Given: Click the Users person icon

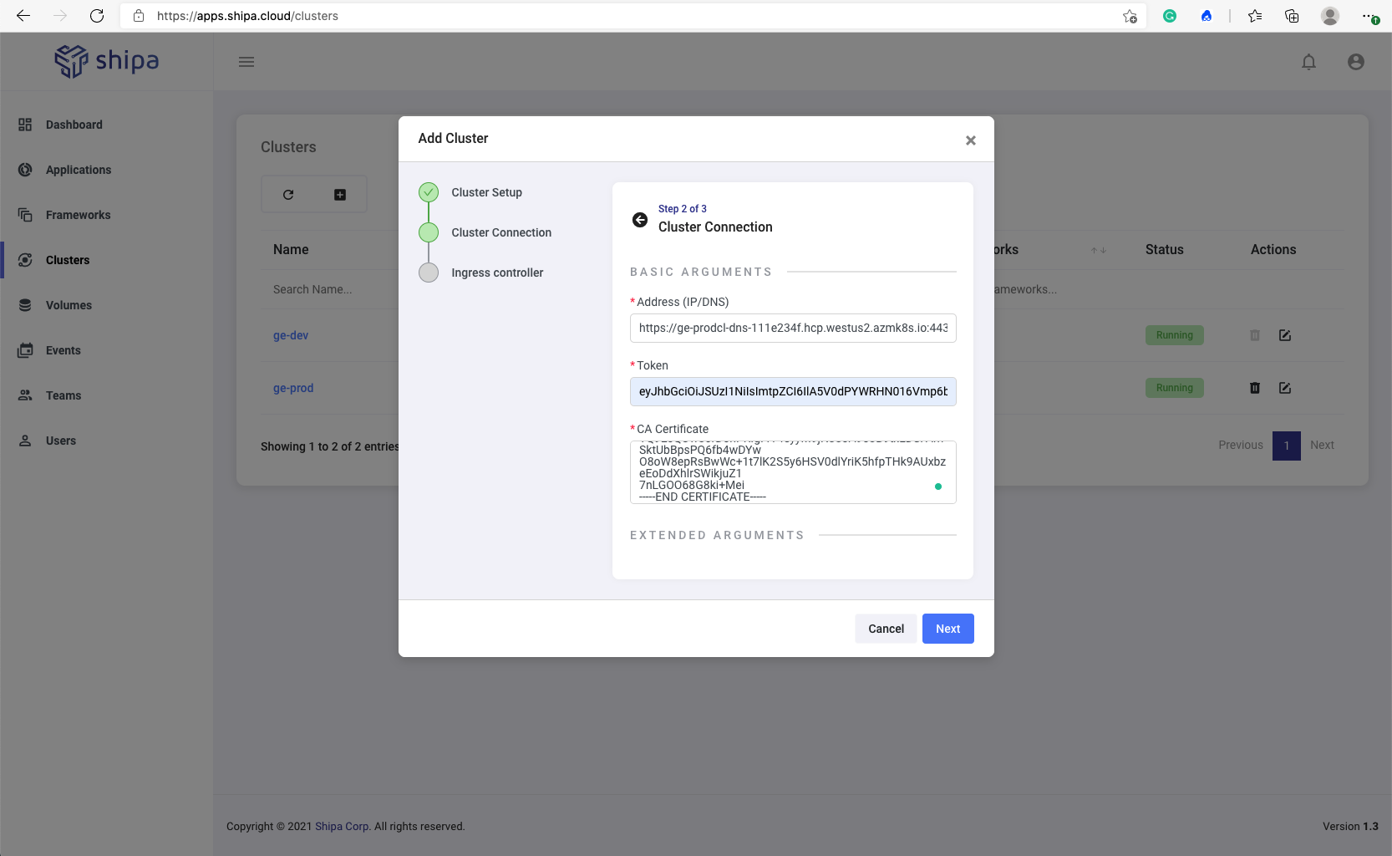Looking at the screenshot, I should pos(25,441).
